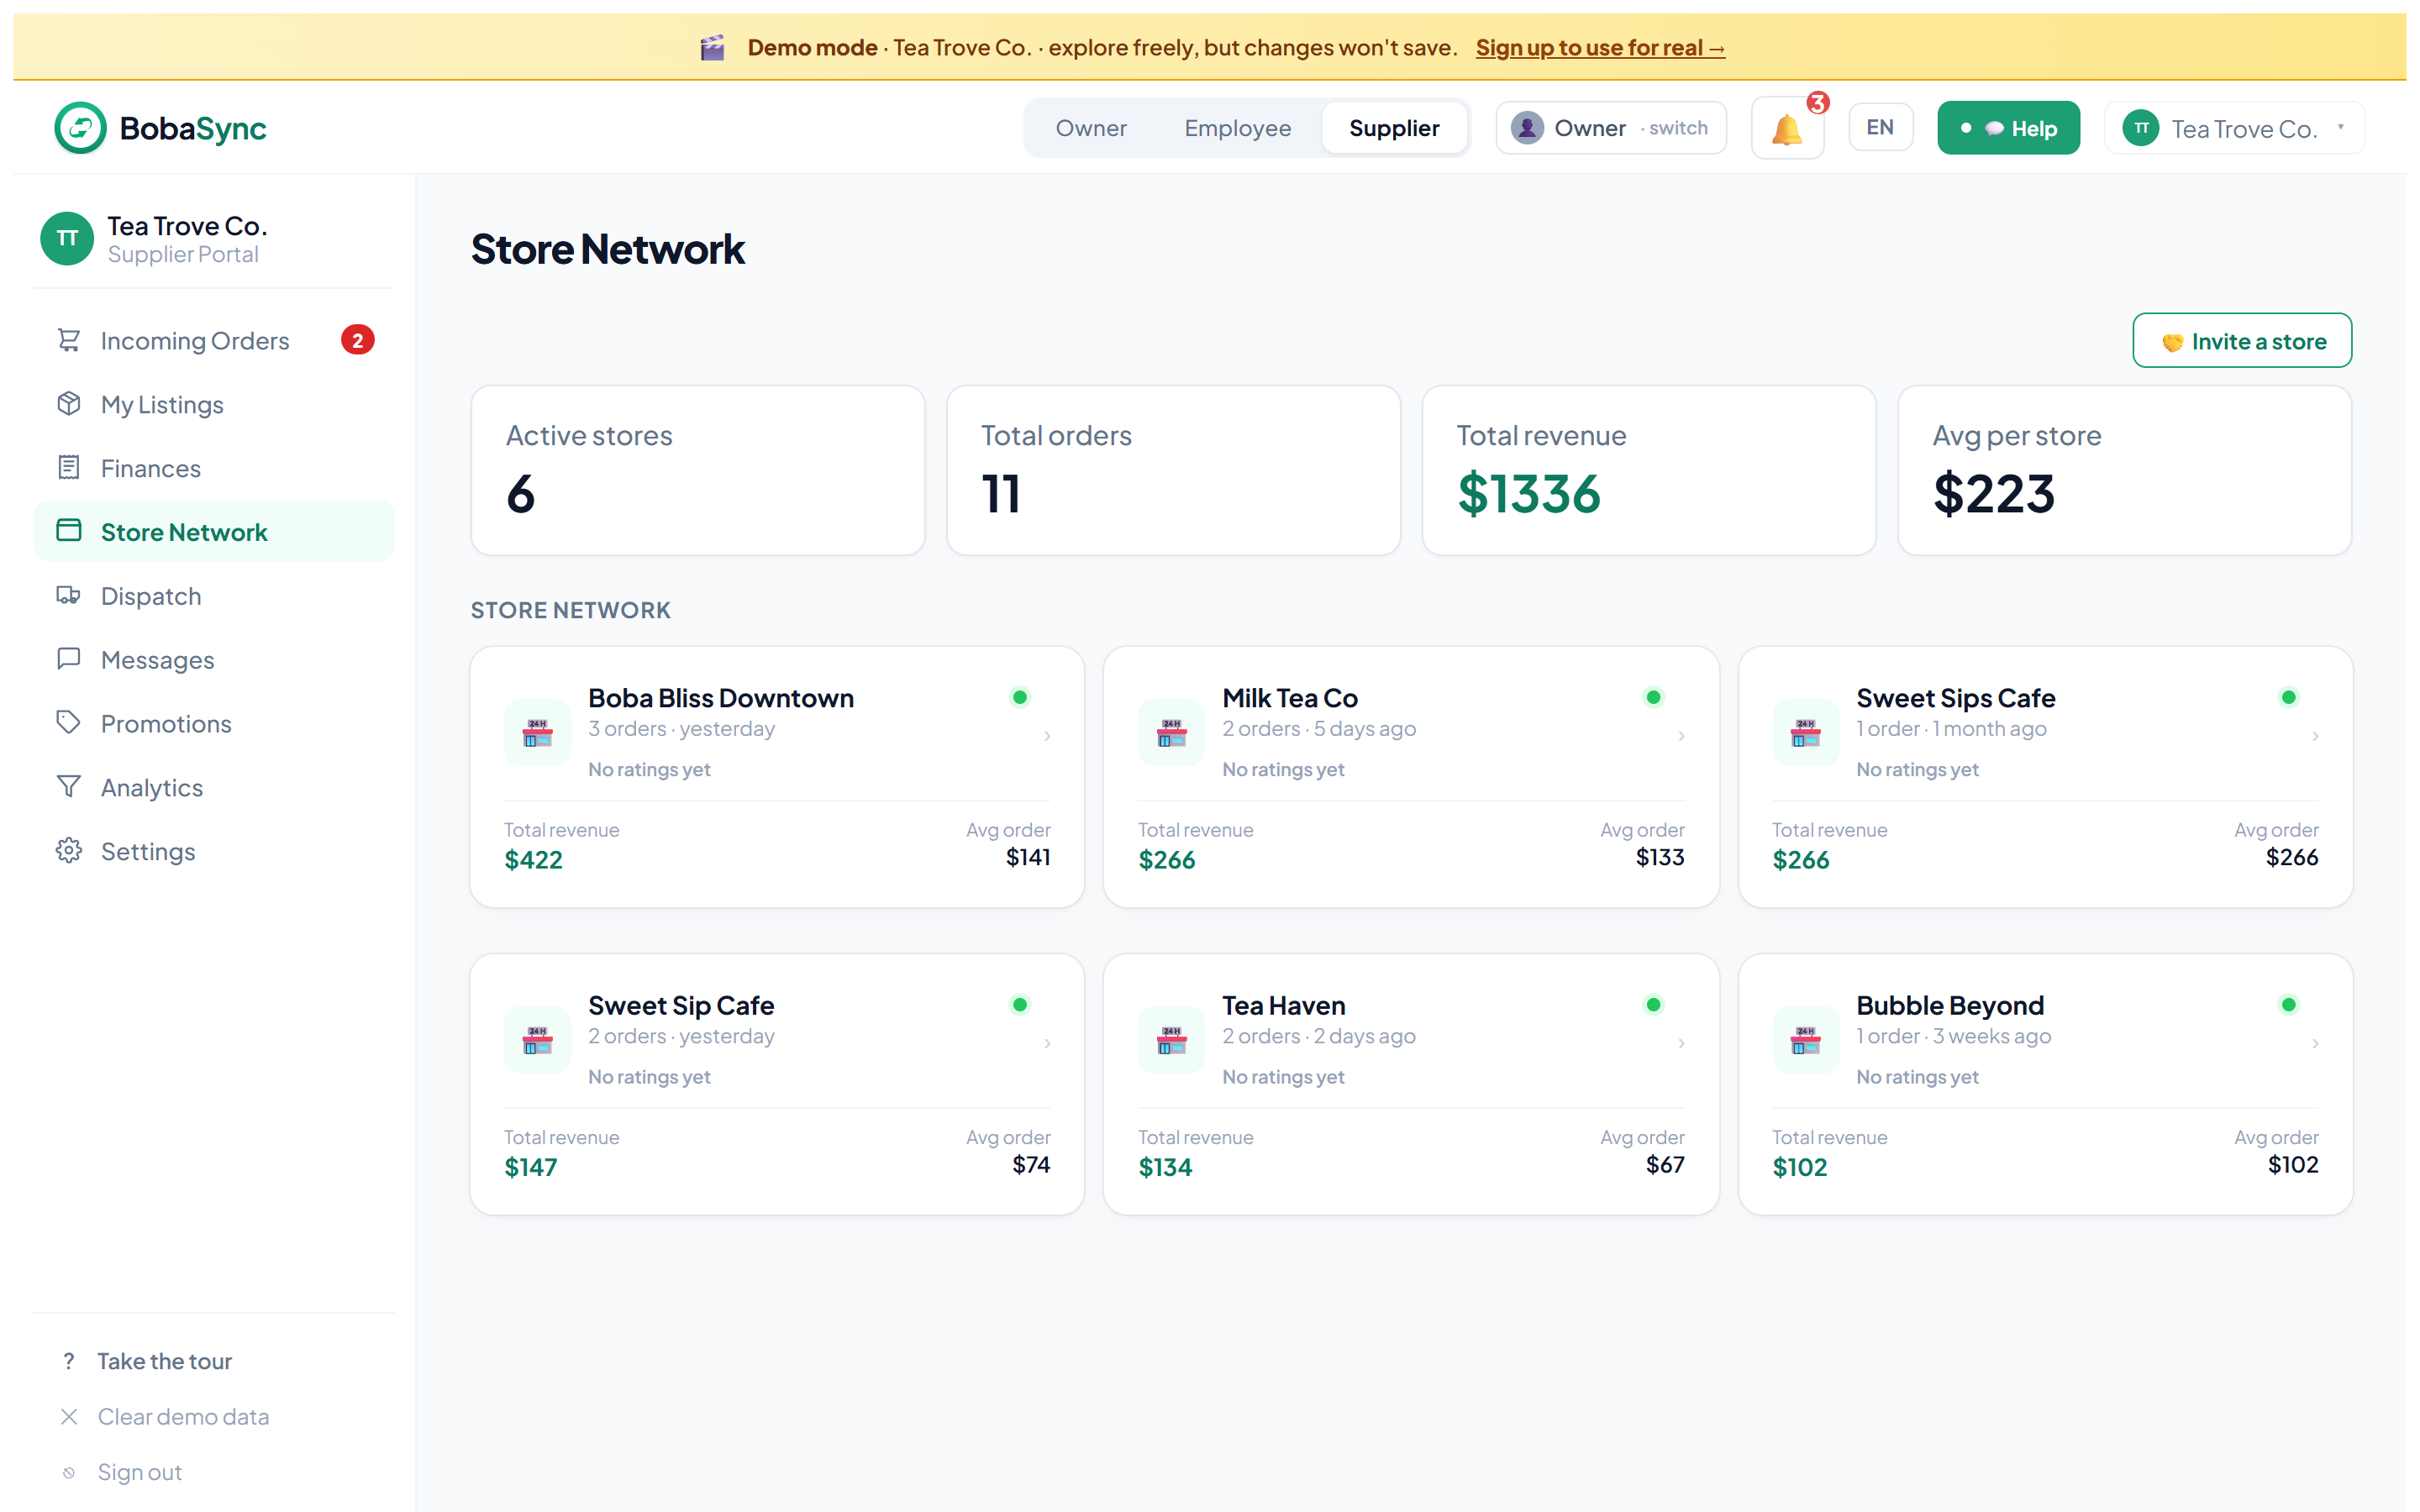Open Incoming Orders in sidebar
This screenshot has height=1512, width=2420.
point(214,340)
